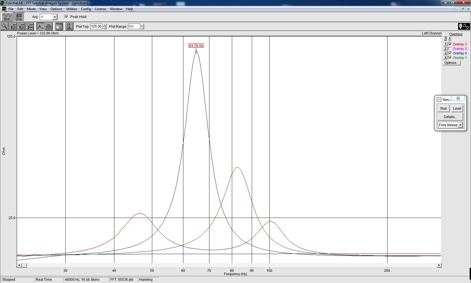Open the Edit menu
471x283 pixels.
pos(20,9)
